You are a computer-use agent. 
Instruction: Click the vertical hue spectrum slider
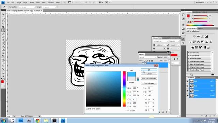coord(124,89)
